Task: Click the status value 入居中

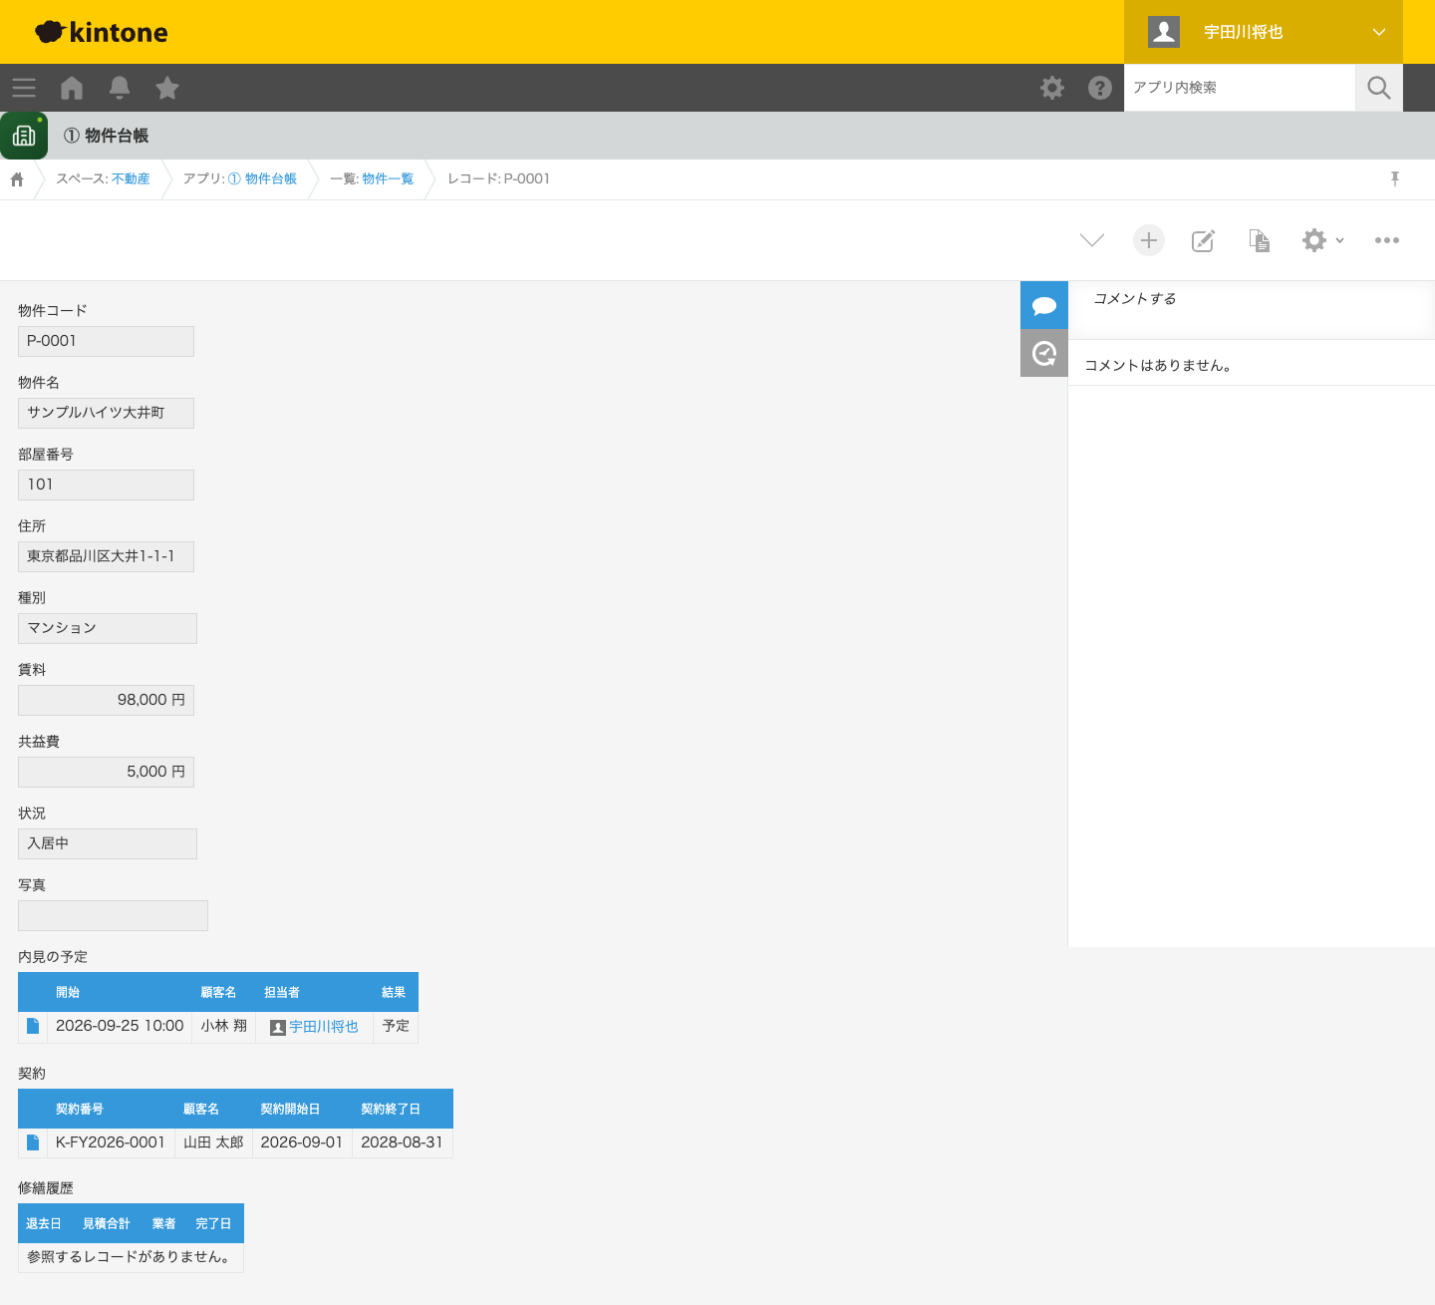Action: coord(108,843)
